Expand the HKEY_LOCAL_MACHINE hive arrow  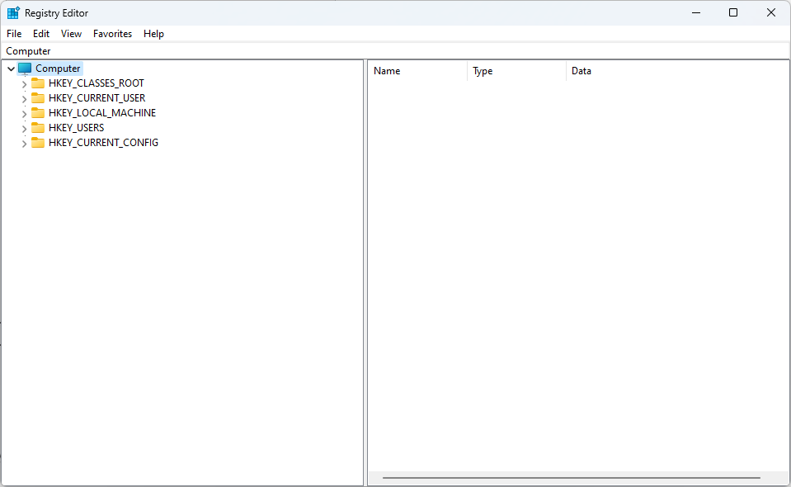[24, 114]
